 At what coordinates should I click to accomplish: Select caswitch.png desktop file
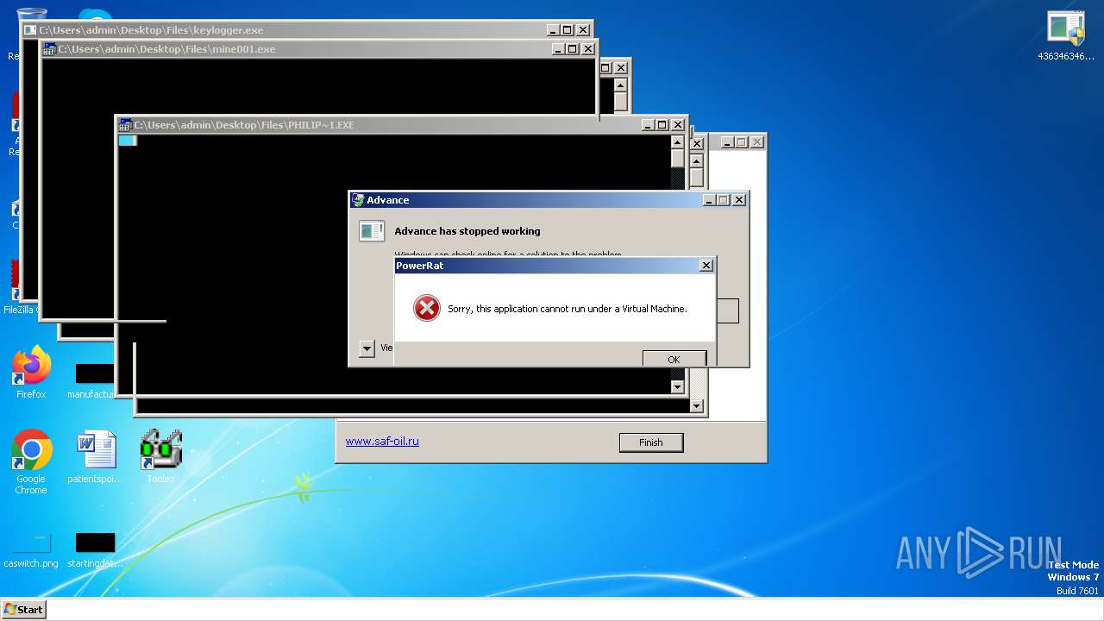tap(31, 550)
